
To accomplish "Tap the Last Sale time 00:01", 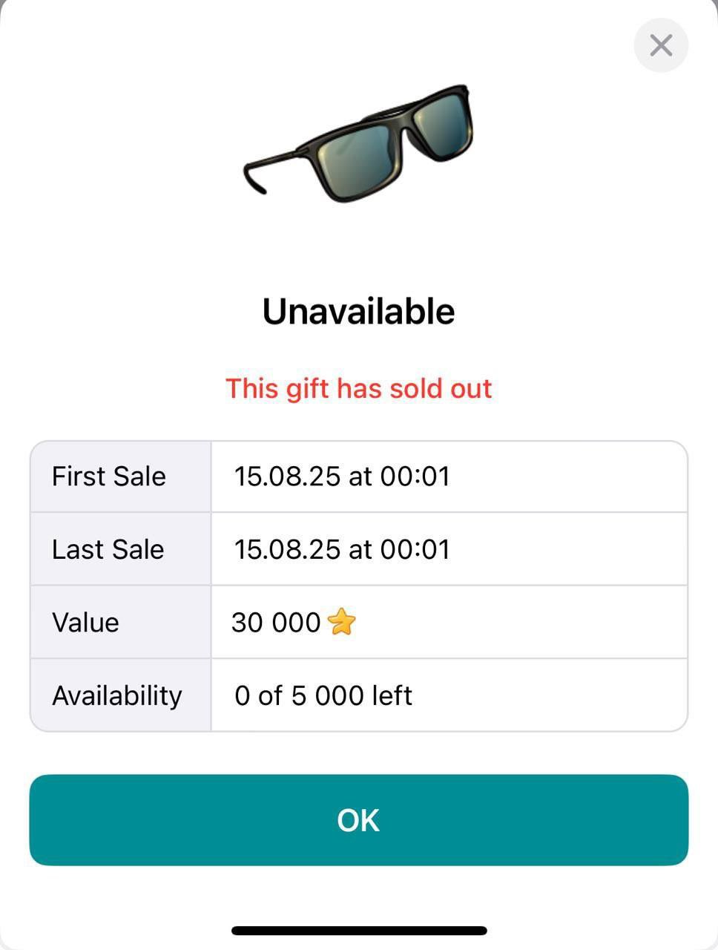I will tap(415, 549).
